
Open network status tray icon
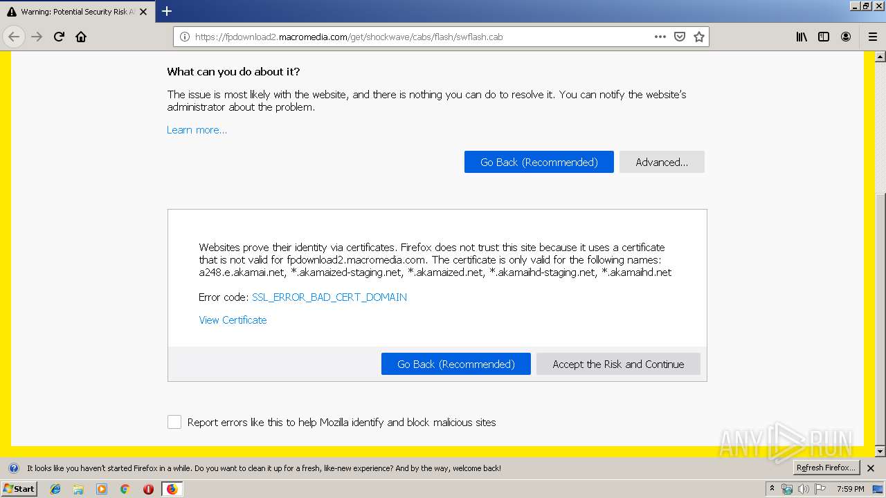click(x=787, y=489)
